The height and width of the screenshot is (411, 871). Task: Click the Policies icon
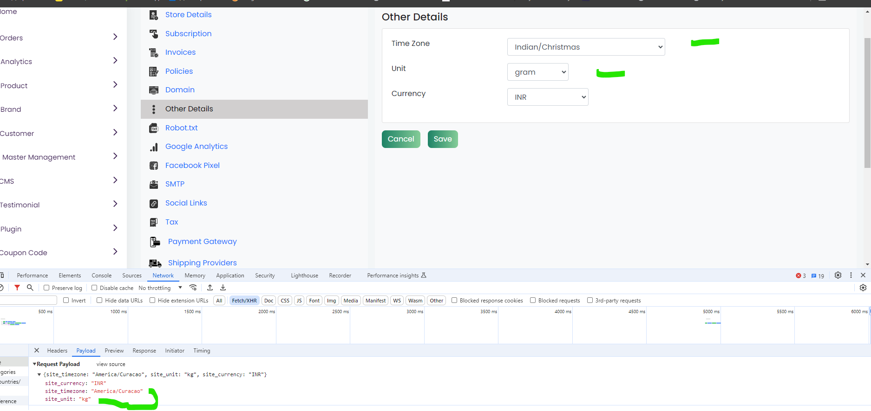154,71
